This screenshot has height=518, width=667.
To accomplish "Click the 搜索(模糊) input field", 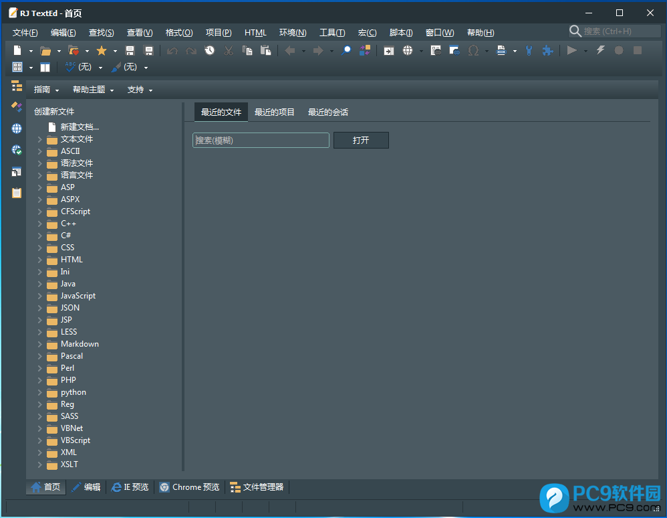I will point(261,140).
